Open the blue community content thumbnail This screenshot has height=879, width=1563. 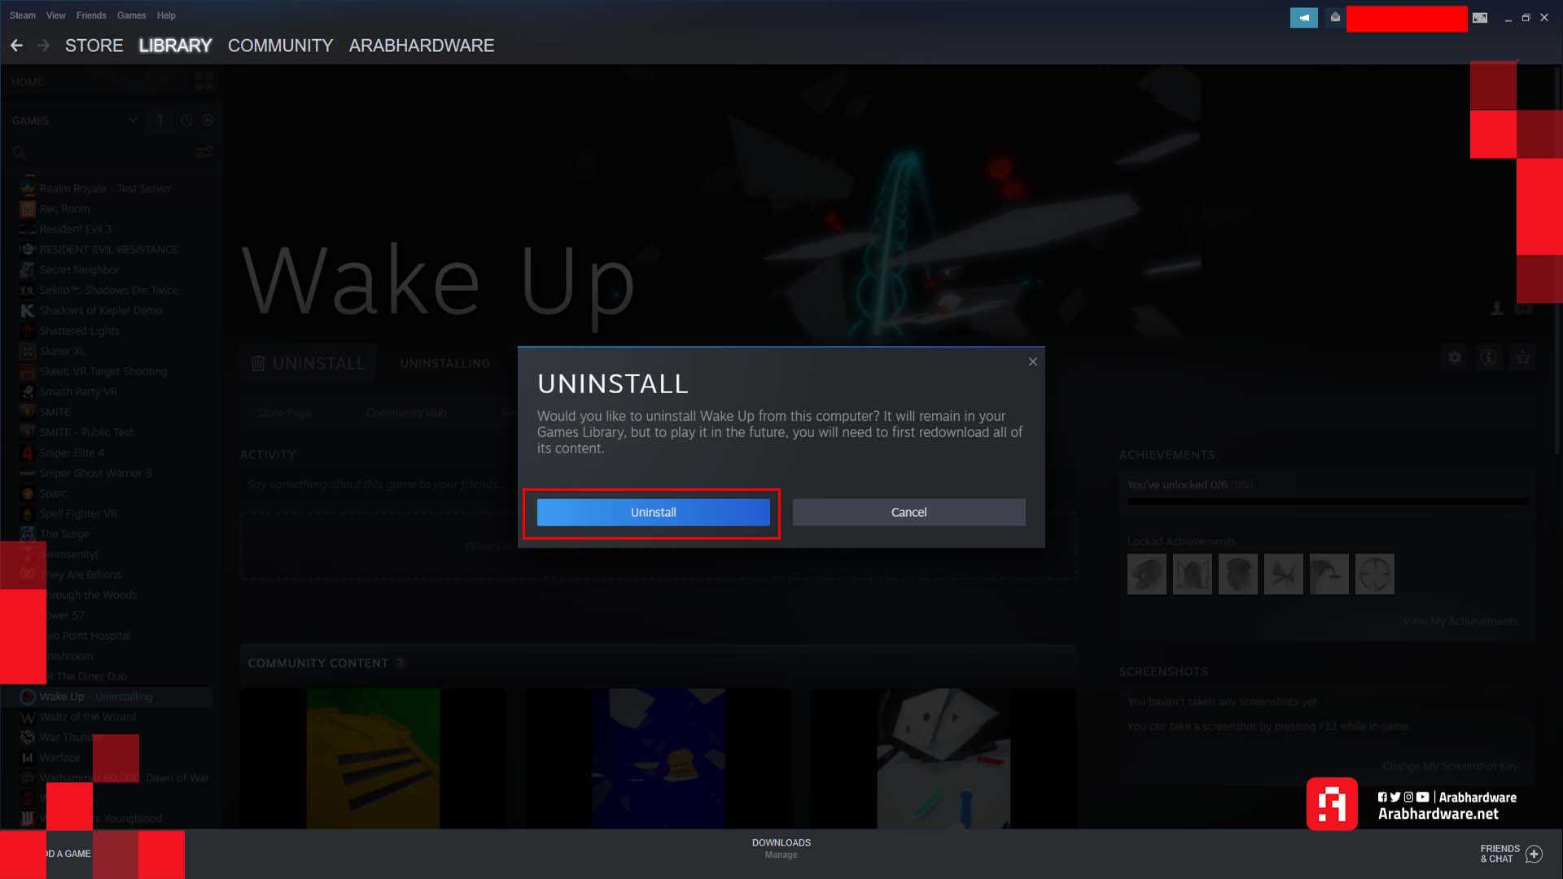point(658,759)
